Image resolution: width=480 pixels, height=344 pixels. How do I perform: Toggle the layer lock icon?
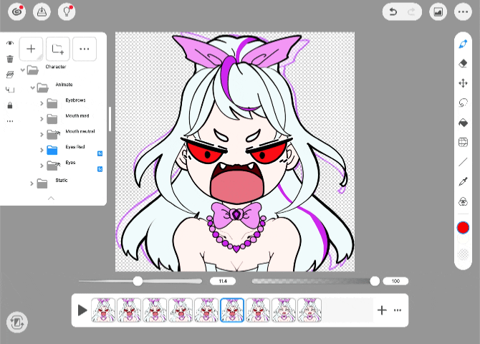click(x=10, y=105)
